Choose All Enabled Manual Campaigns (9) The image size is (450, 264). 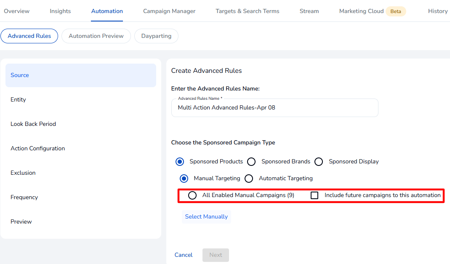click(192, 195)
